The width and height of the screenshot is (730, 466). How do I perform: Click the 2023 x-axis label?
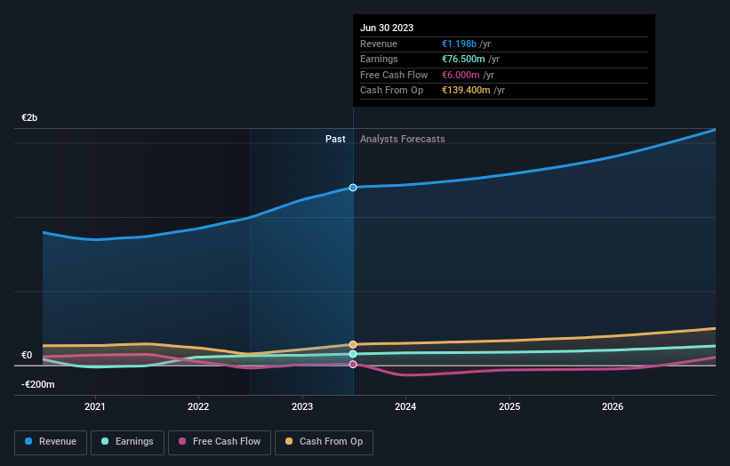[302, 406]
